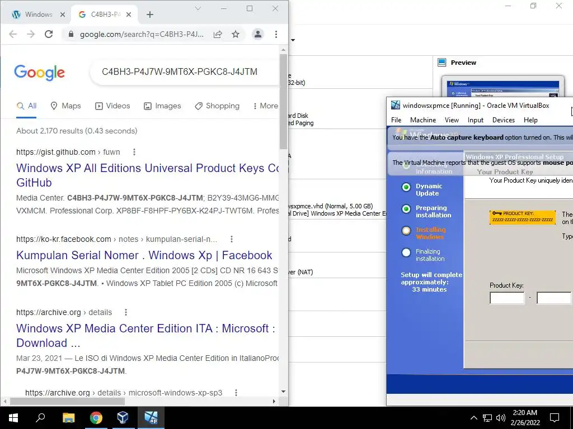Open a new Chrome tab

tap(150, 15)
